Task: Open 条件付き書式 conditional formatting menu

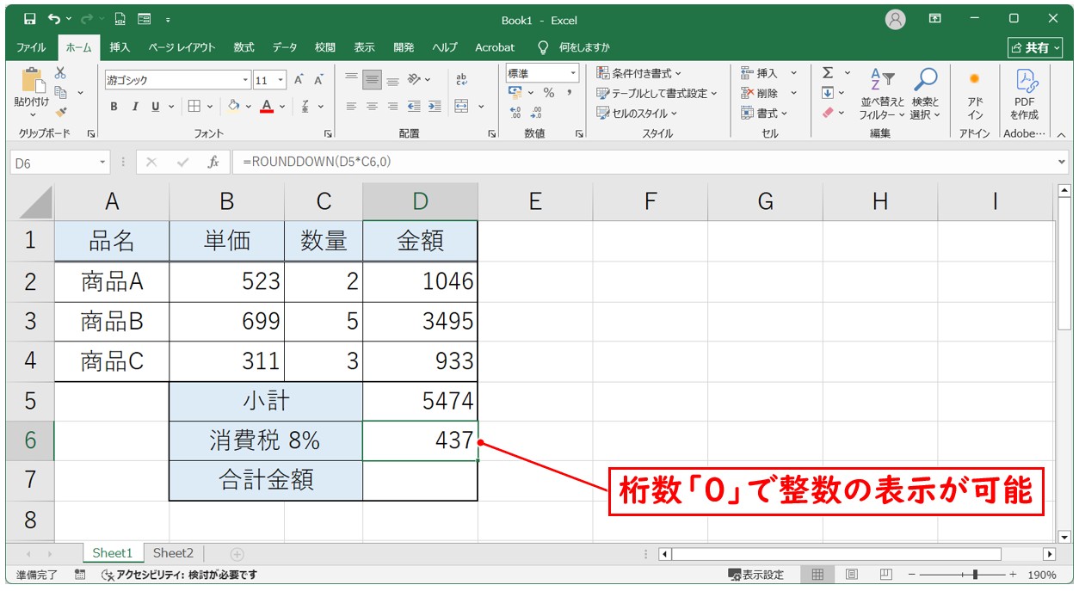Action: point(639,73)
